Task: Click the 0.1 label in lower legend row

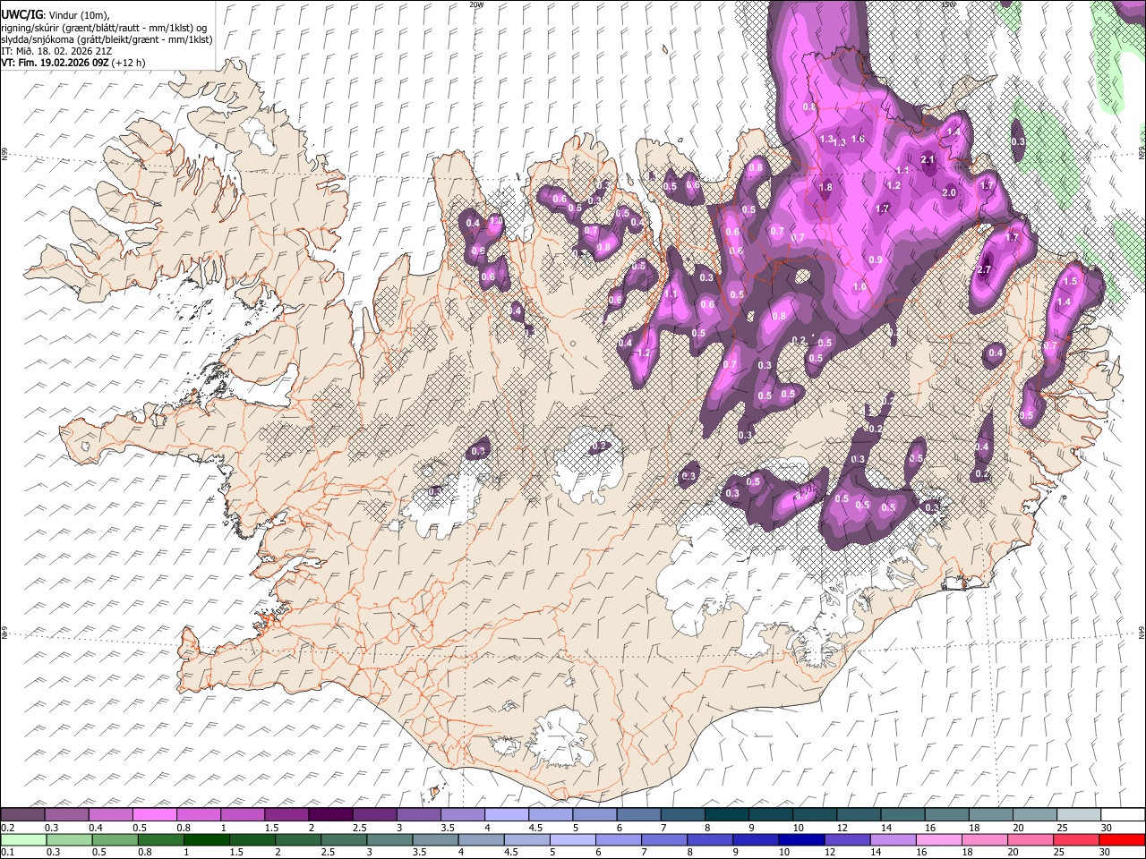Action: (x=6, y=852)
